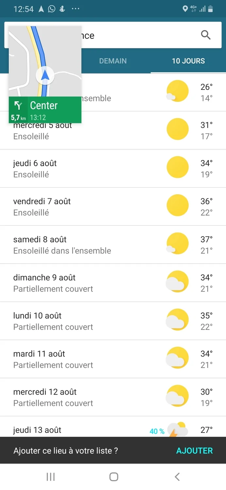Tap the sunny icon for jeudi 6 août
This screenshot has width=226, height=490.
(177, 167)
